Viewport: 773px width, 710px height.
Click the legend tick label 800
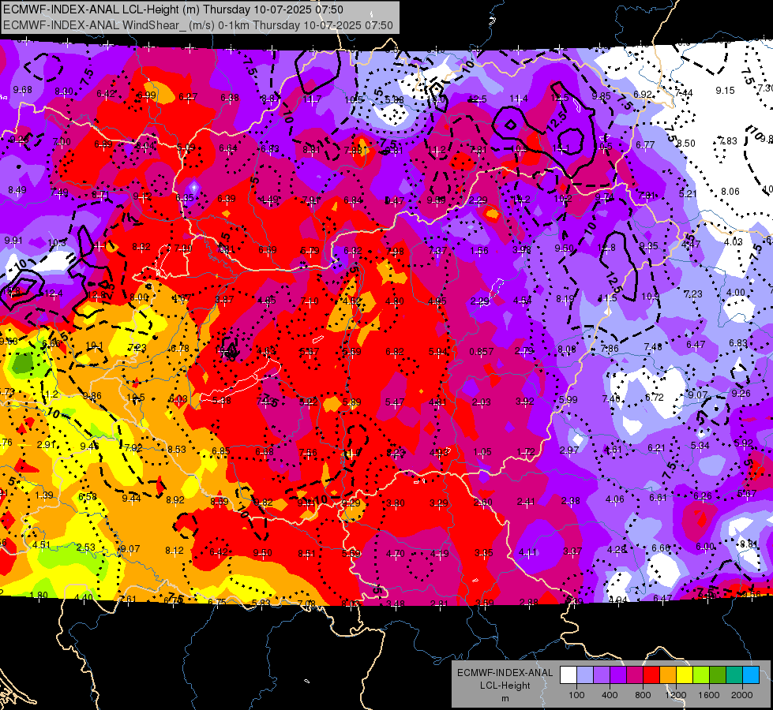(643, 695)
